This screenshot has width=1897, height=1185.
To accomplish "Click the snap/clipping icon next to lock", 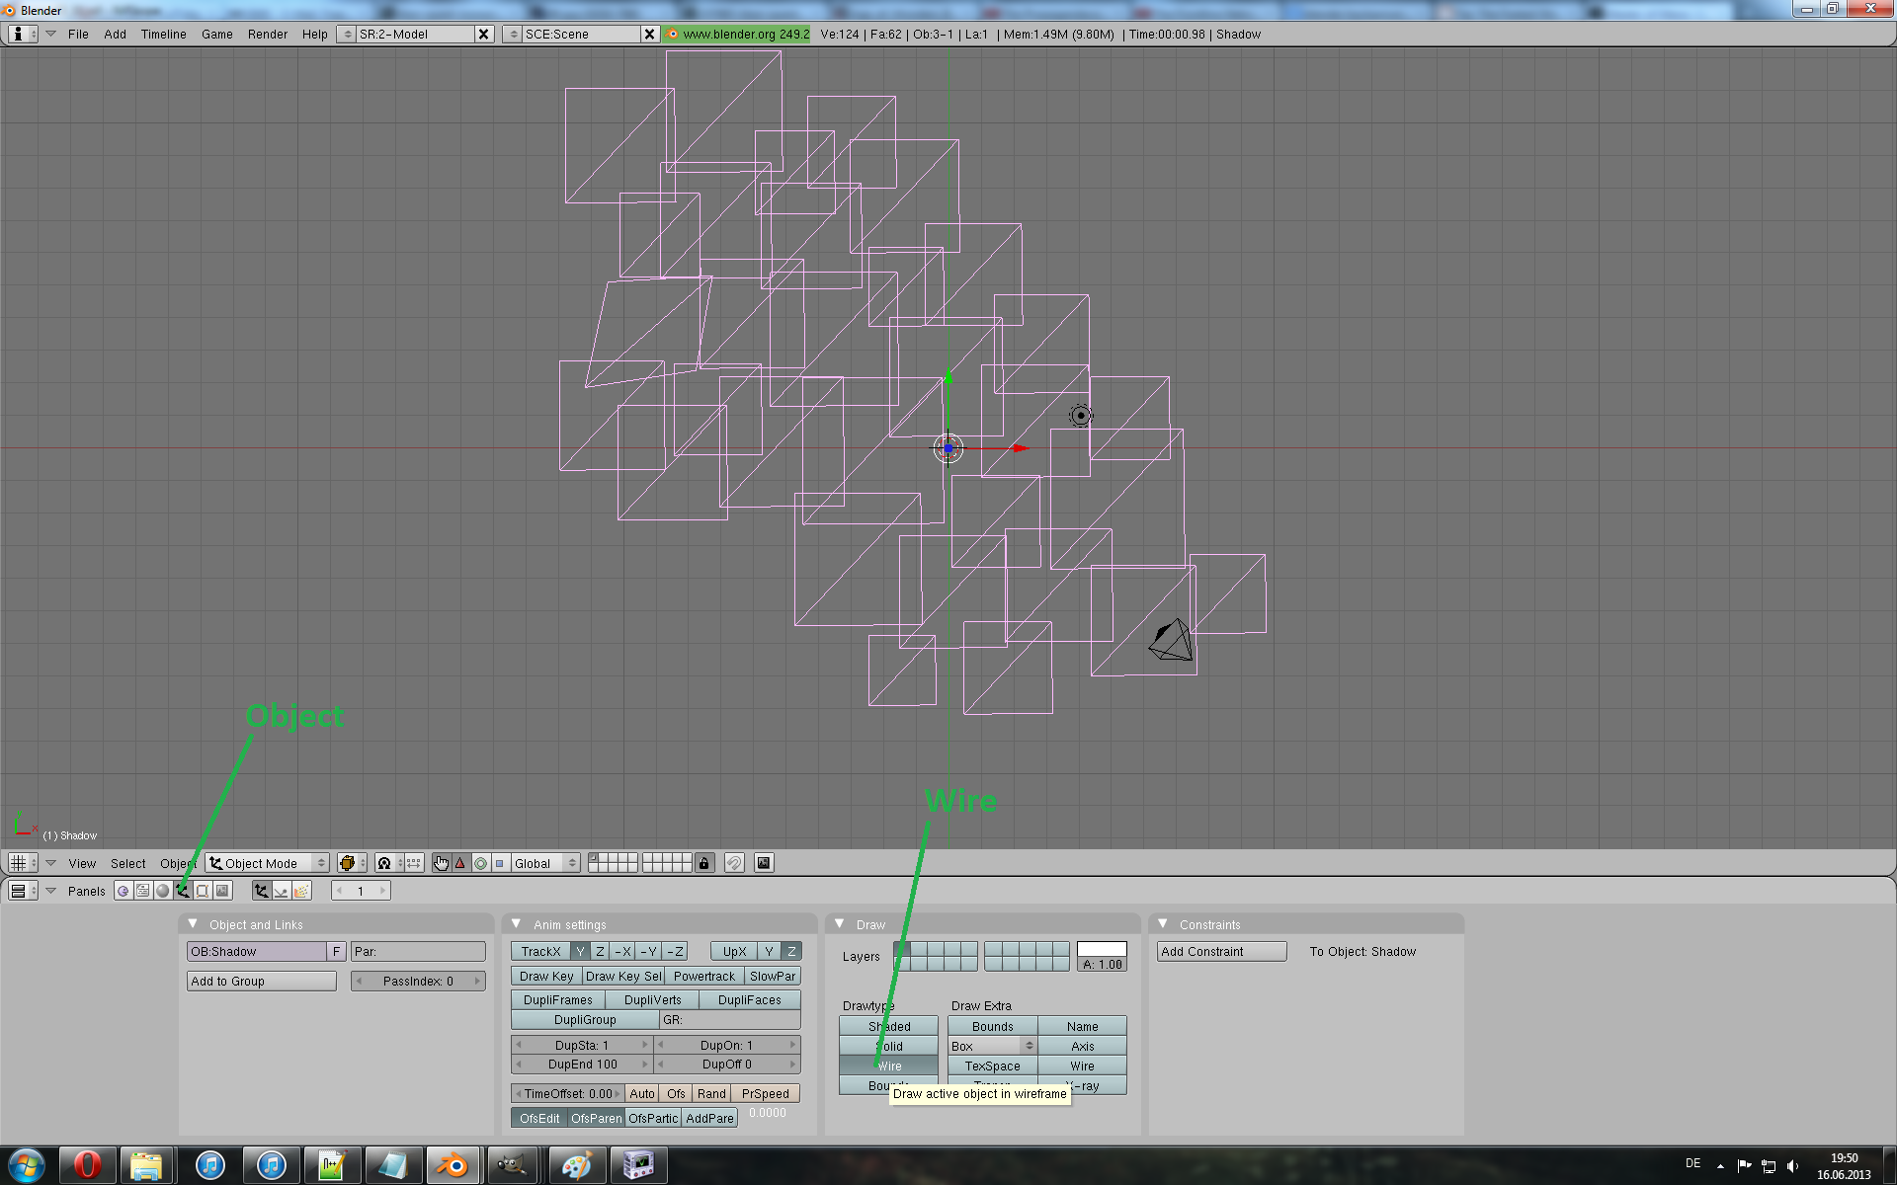I will pos(734,863).
